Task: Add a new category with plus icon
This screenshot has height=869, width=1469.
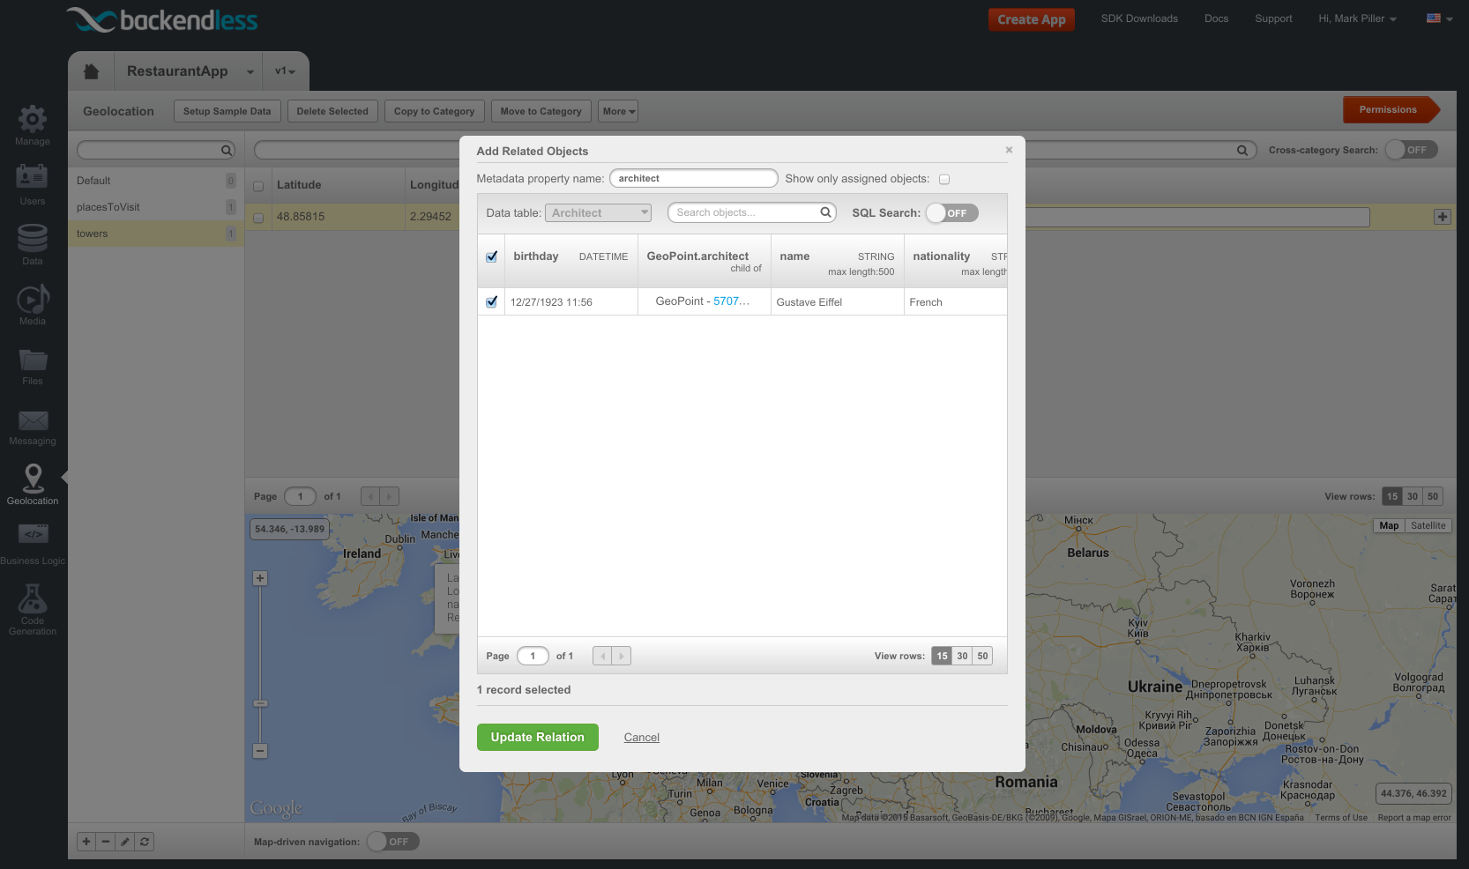Action: click(86, 842)
